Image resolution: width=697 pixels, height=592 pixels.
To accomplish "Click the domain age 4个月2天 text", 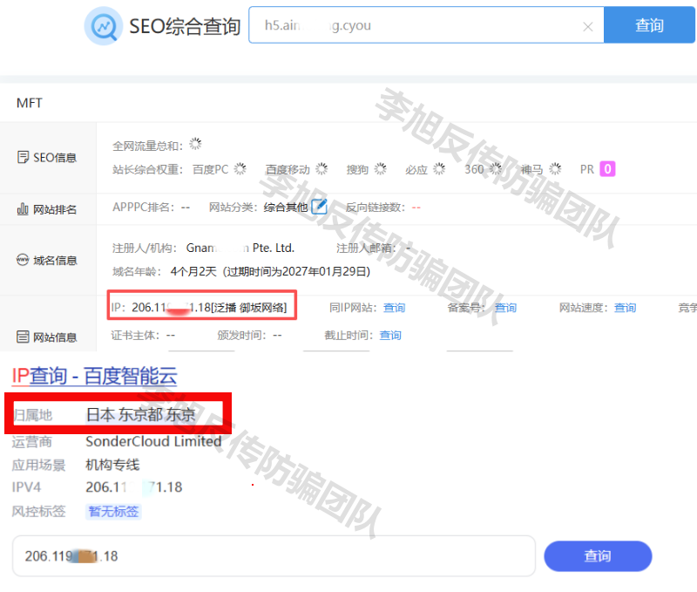I will click(x=193, y=271).
